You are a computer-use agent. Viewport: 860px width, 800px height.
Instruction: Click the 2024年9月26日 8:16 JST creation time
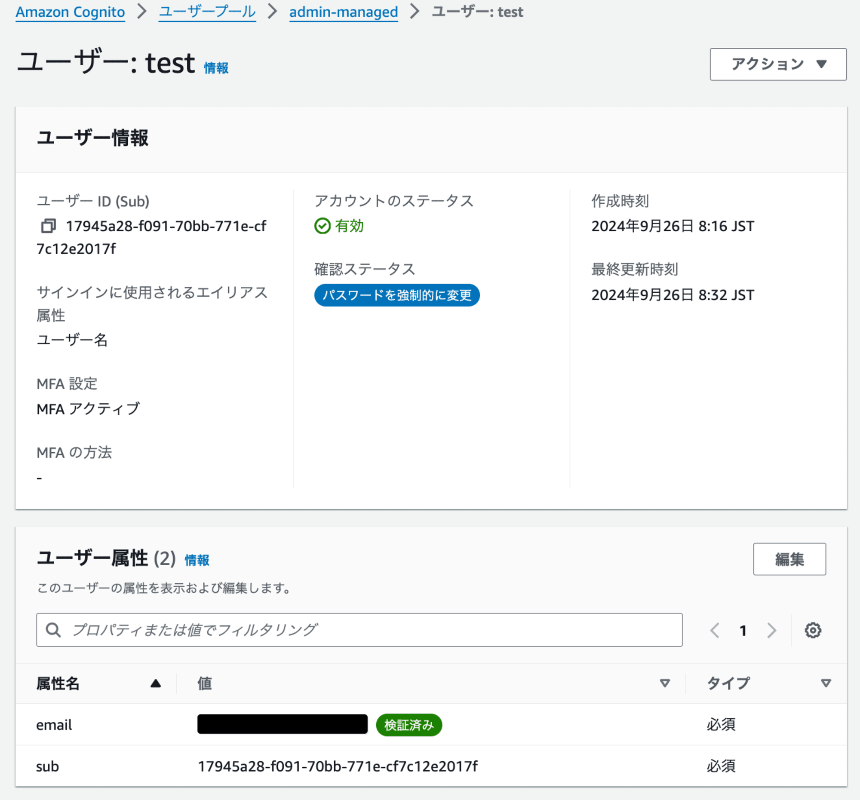point(672,226)
